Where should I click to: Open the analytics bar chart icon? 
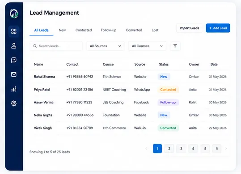(x=14, y=89)
